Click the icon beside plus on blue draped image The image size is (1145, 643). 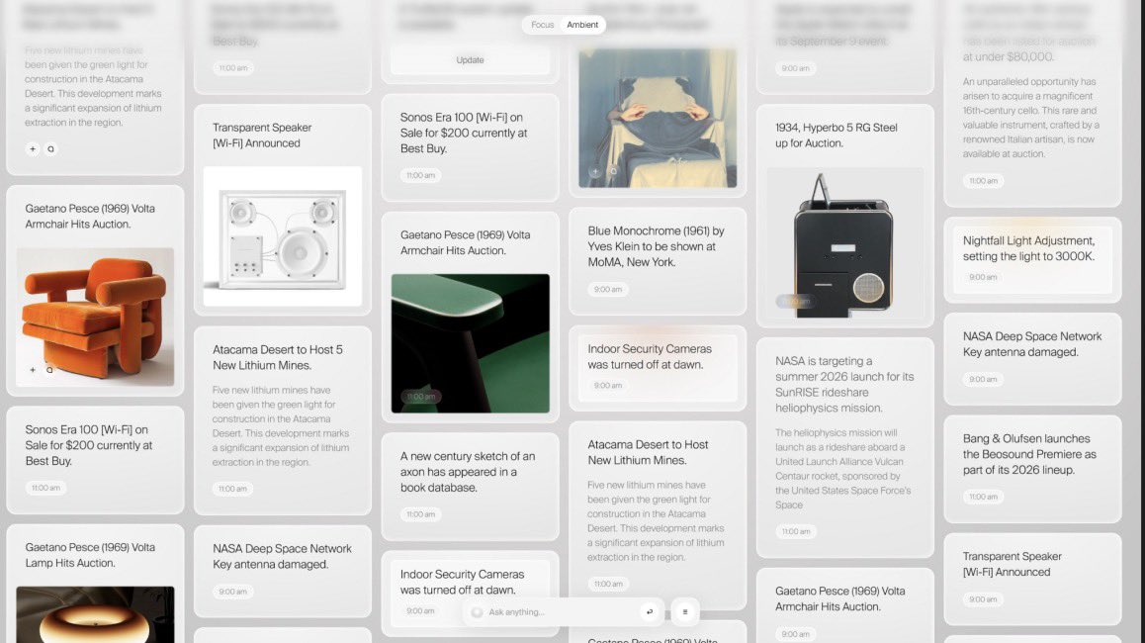point(613,172)
